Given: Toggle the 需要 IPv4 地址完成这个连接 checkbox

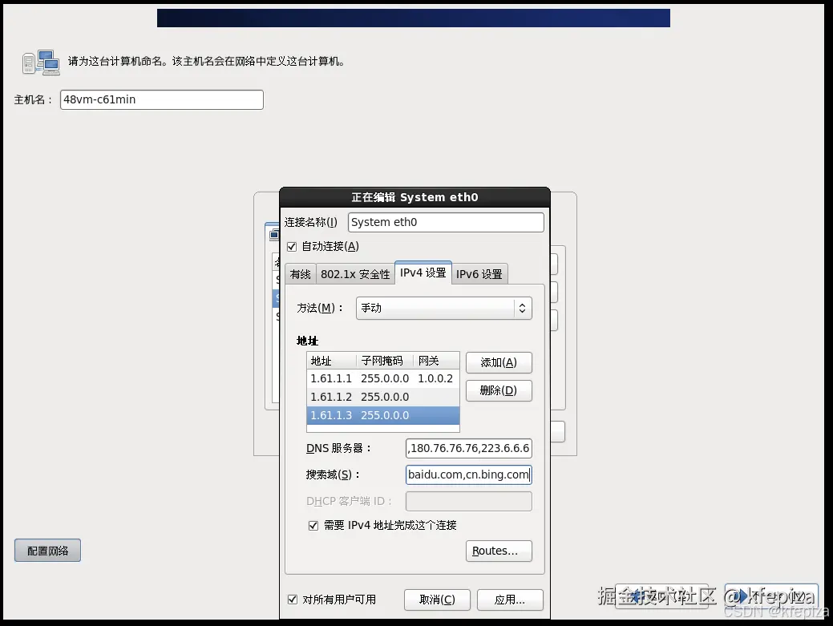Looking at the screenshot, I should (313, 526).
